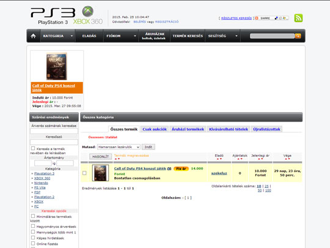Expand the KATEGÓRIA menu dropdown
Image resolution: width=330 pixels, height=248 pixels.
(71, 36)
